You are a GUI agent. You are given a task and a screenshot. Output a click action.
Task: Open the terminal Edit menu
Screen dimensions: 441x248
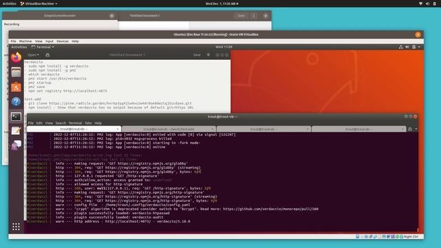[39, 123]
